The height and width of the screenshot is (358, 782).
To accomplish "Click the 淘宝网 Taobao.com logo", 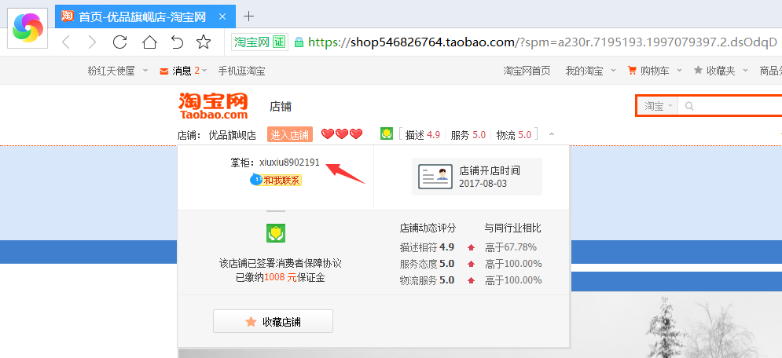I will pyautogui.click(x=213, y=106).
